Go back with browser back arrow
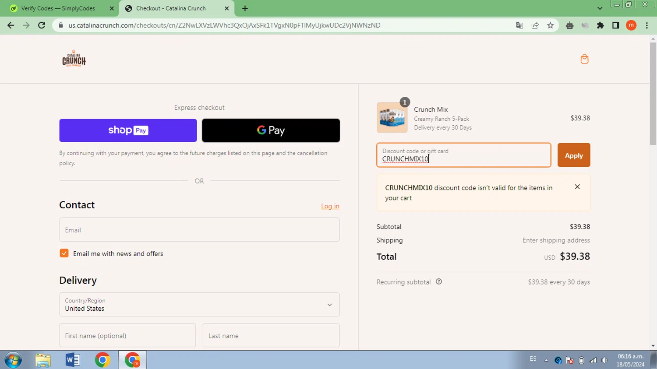 point(11,25)
